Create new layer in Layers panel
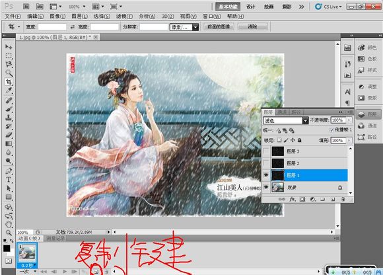The height and width of the screenshot is (275, 383). coord(333,199)
